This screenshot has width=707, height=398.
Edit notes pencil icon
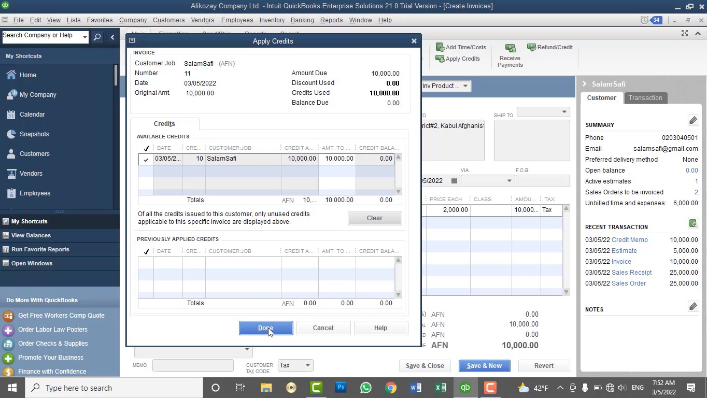(693, 306)
